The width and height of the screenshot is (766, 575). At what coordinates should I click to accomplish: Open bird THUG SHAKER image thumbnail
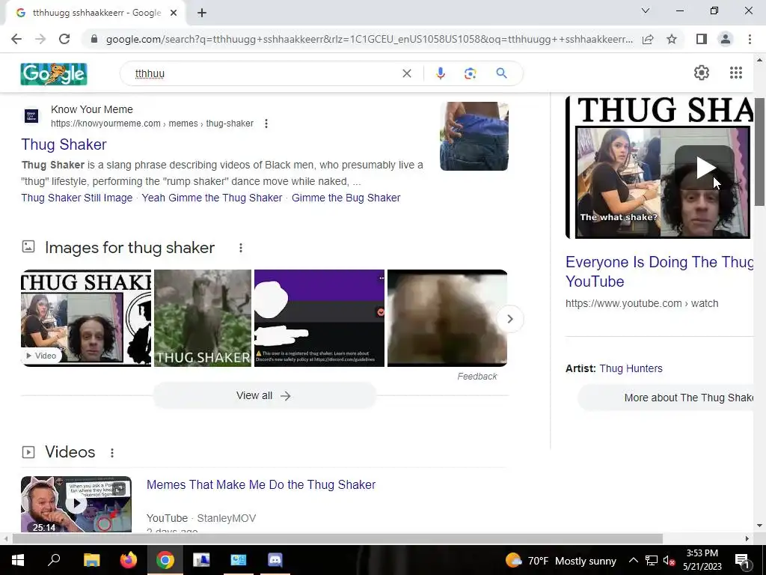[x=203, y=317]
